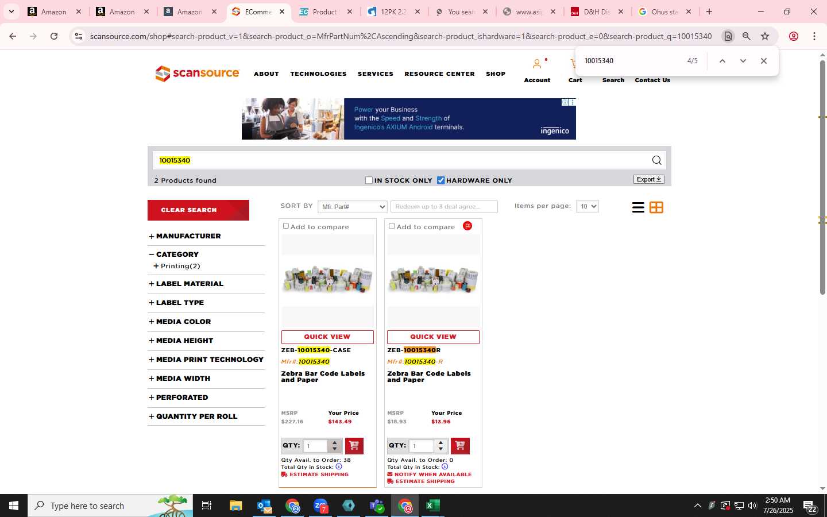827x517 pixels.
Task: Increase quantity for ZEB-10015340-CASE
Action: click(335, 442)
